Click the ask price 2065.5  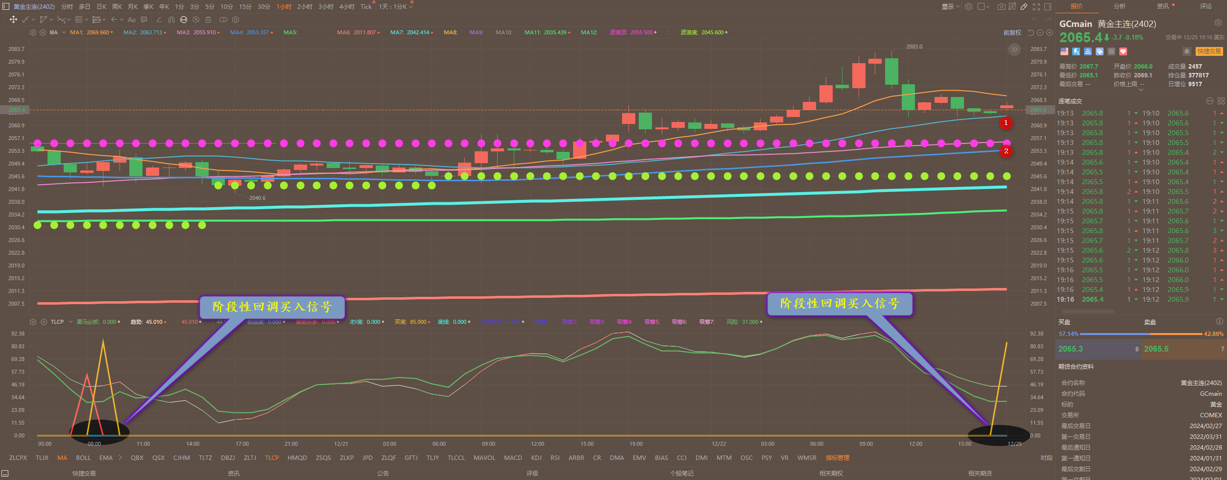(x=1156, y=349)
